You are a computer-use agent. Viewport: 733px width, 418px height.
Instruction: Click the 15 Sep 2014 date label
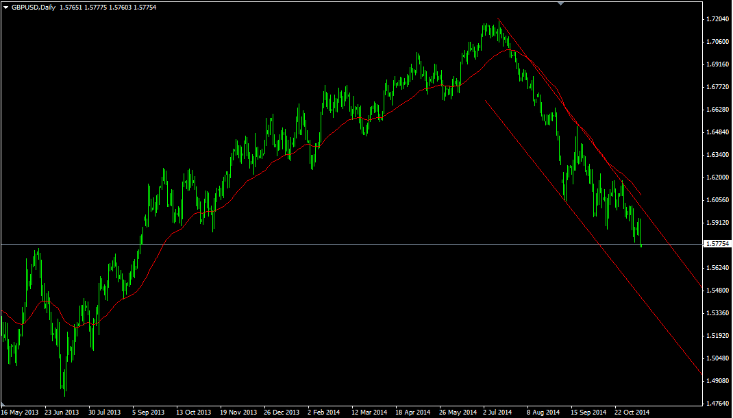(x=588, y=413)
